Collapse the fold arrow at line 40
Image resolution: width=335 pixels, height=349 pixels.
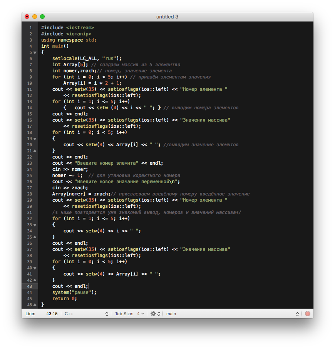(35, 268)
